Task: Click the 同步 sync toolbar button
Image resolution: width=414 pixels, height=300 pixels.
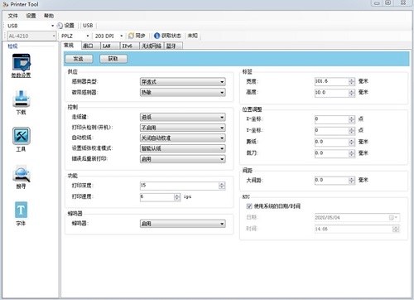Action: [x=137, y=36]
